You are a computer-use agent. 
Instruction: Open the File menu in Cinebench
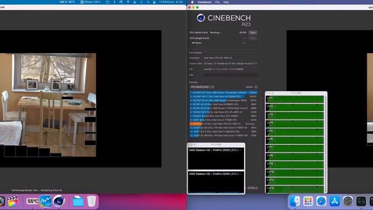pyautogui.click(x=217, y=2)
